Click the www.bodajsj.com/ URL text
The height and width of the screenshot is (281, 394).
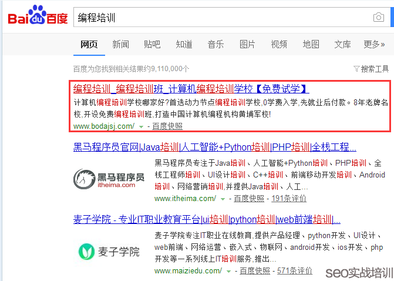(104, 126)
